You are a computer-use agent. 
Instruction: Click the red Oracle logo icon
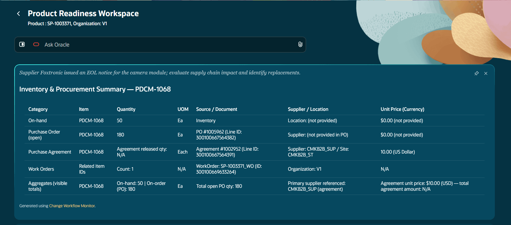coord(36,44)
